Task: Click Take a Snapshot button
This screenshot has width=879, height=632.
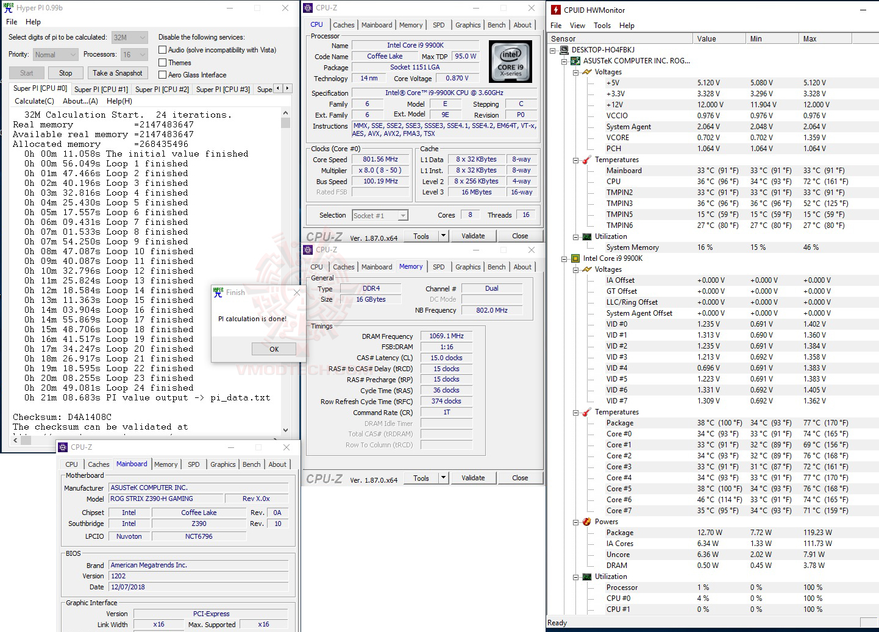Action: pyautogui.click(x=118, y=73)
